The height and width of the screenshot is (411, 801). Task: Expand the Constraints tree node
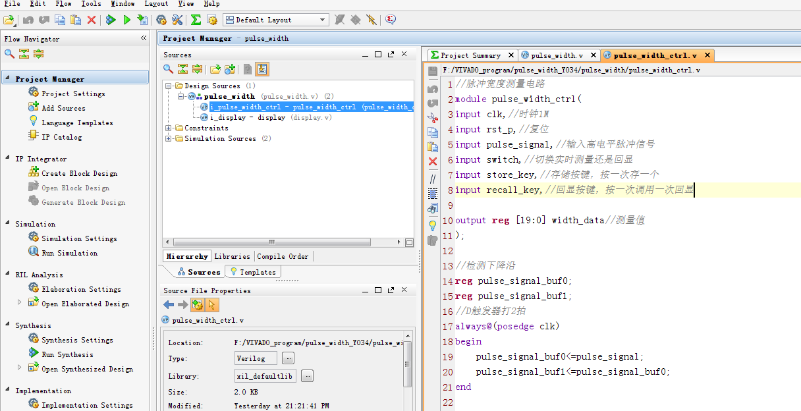[x=169, y=128]
